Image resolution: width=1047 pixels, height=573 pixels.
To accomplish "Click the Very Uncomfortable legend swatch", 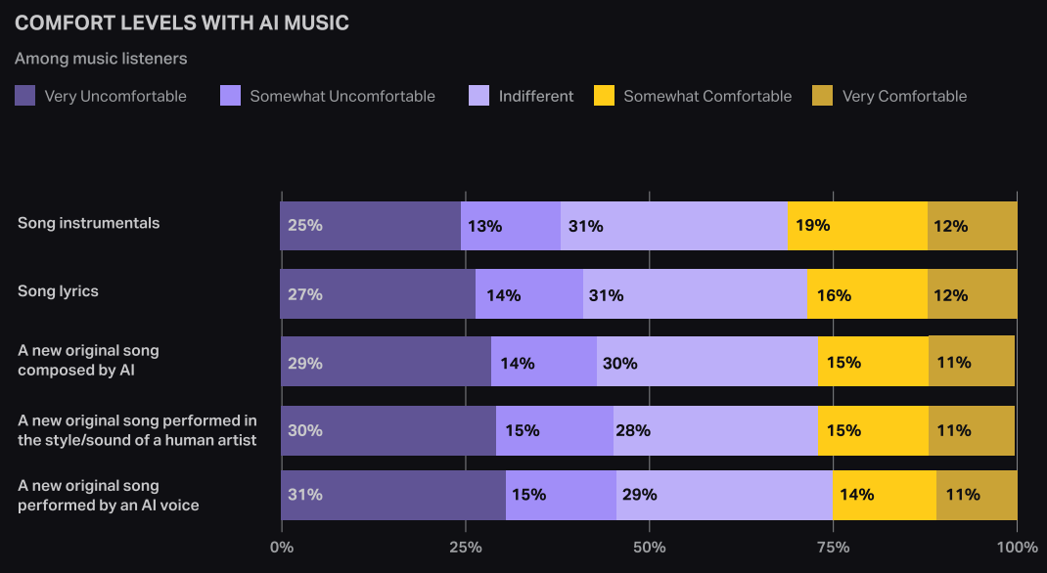I will [x=25, y=96].
